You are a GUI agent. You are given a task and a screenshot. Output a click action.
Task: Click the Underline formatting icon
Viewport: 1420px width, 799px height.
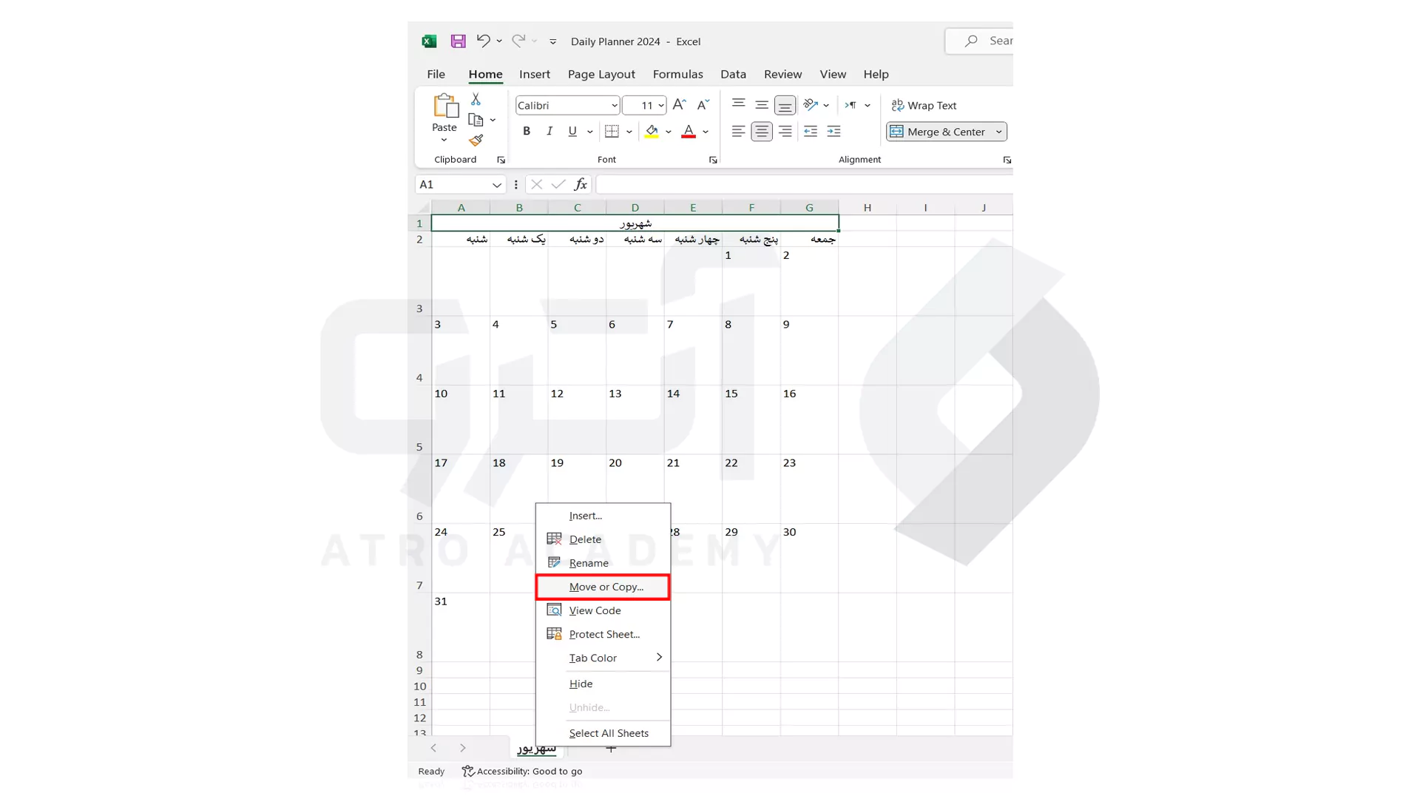[572, 132]
